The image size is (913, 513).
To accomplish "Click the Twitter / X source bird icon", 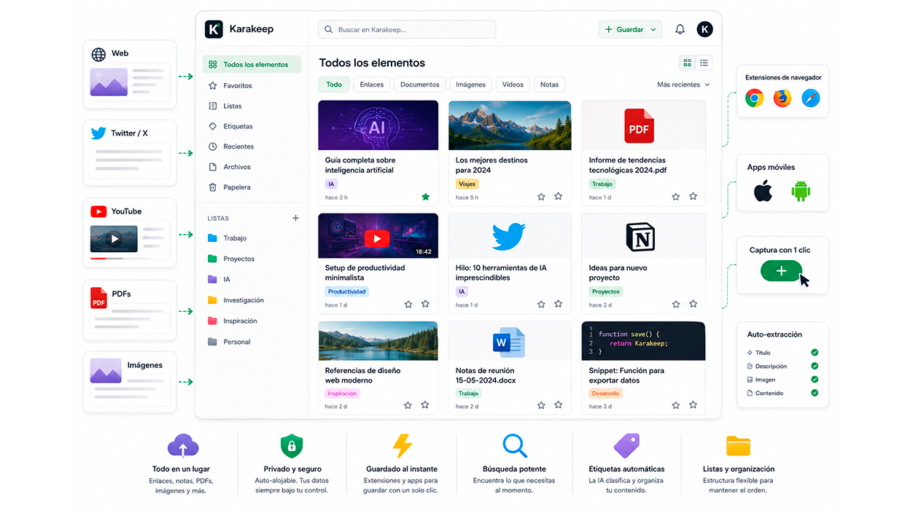I will coord(98,133).
